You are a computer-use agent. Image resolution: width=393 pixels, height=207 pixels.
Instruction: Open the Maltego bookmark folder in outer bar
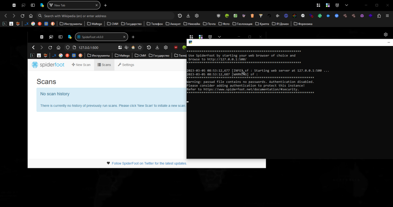pos(95,24)
